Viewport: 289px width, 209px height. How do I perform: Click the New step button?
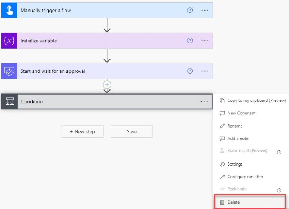[82, 131]
